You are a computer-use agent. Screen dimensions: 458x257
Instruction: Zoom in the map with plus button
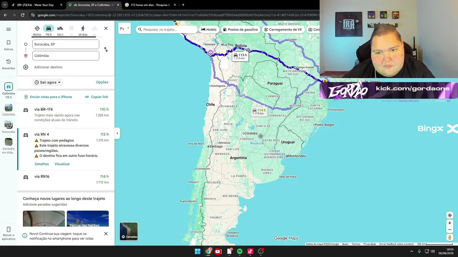click(x=450, y=223)
